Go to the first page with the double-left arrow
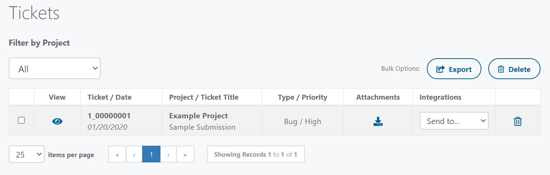The height and width of the screenshot is (175, 550). point(117,154)
